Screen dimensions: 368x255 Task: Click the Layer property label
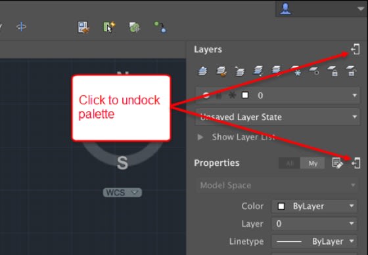pyautogui.click(x=252, y=224)
